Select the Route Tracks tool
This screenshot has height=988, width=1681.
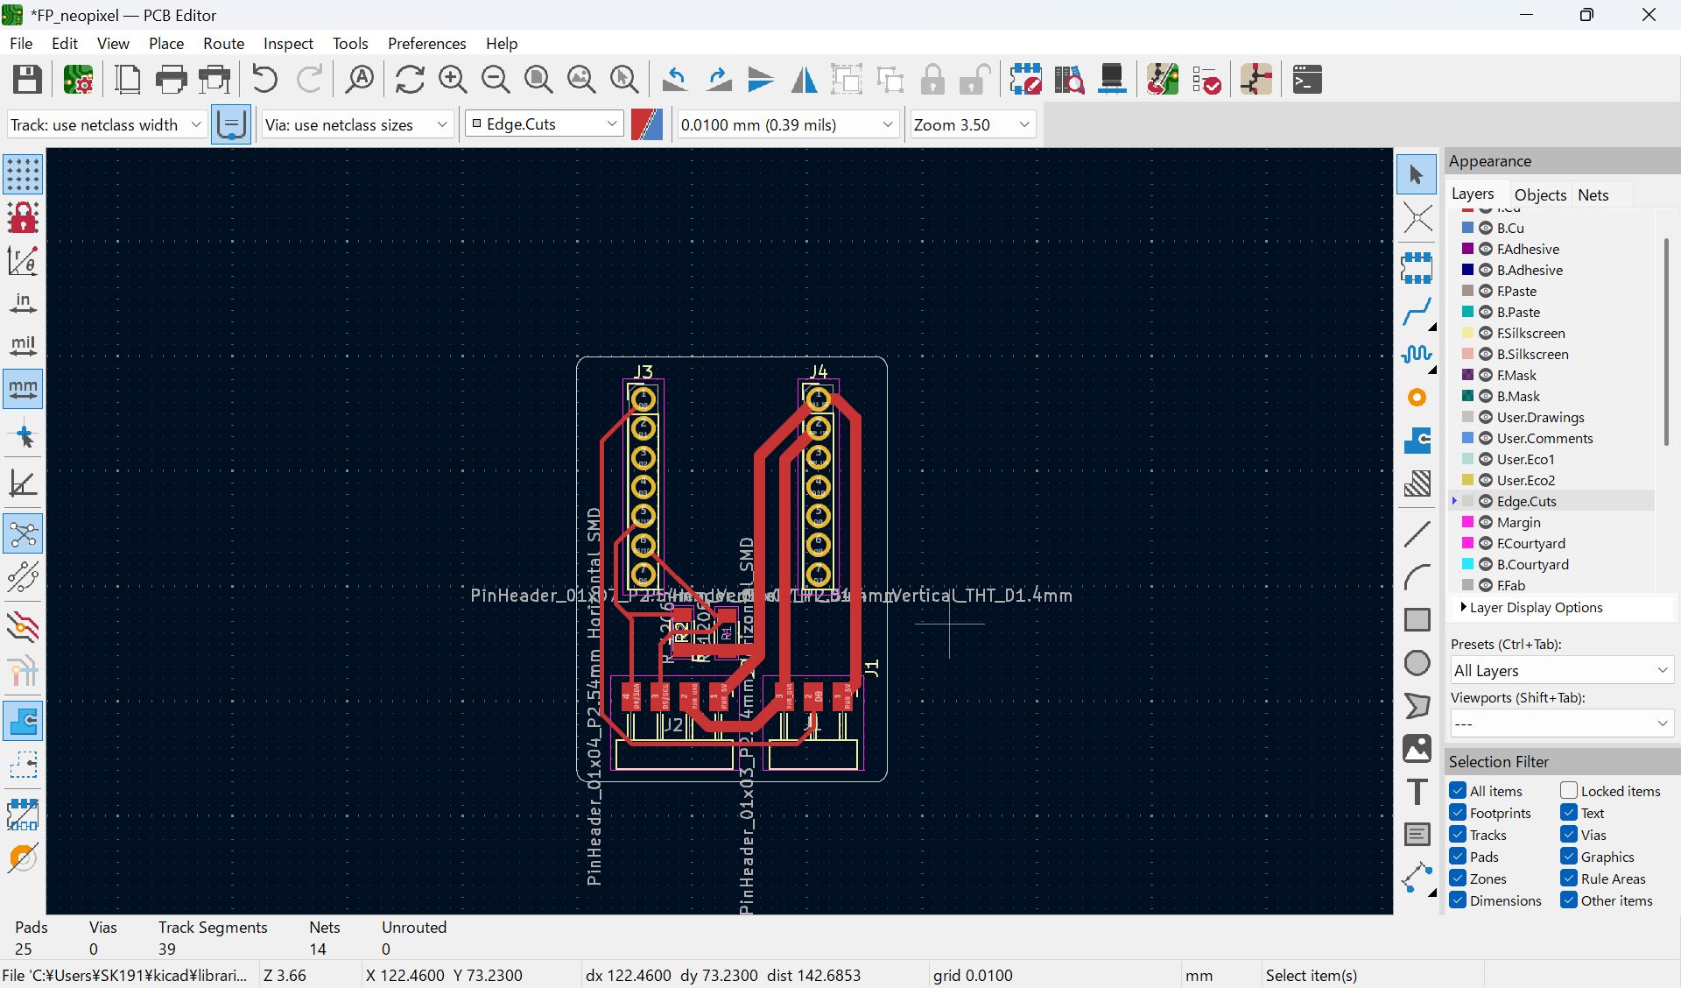(1417, 311)
